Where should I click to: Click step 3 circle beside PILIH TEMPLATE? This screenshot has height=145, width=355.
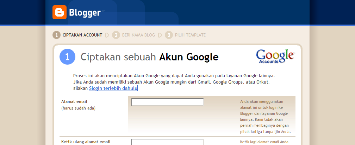(x=169, y=35)
